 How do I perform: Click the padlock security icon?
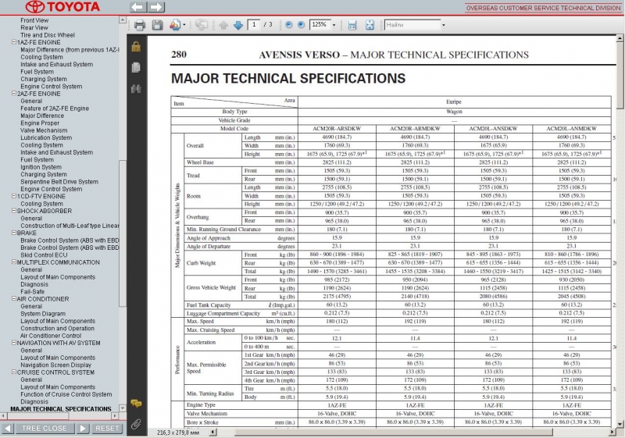tap(136, 47)
